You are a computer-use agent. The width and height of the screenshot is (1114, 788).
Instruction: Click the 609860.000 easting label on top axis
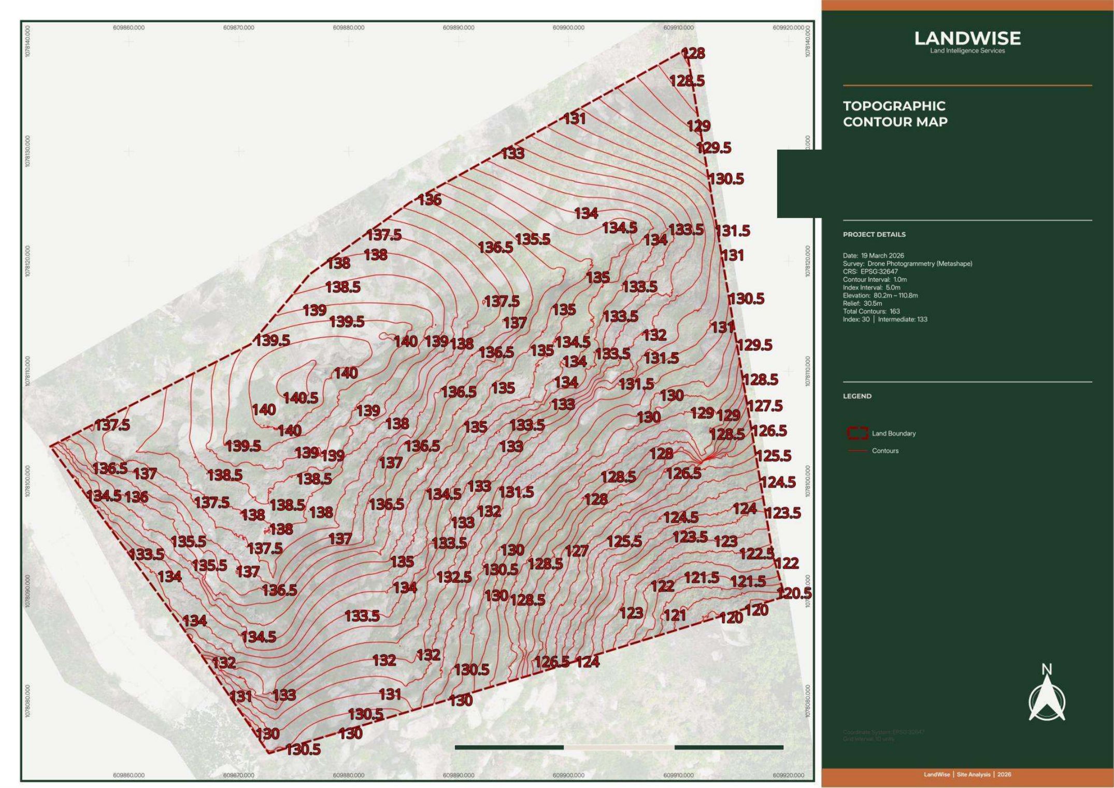pos(128,27)
